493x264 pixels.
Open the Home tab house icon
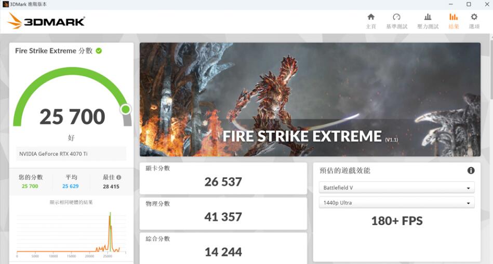tap(371, 17)
